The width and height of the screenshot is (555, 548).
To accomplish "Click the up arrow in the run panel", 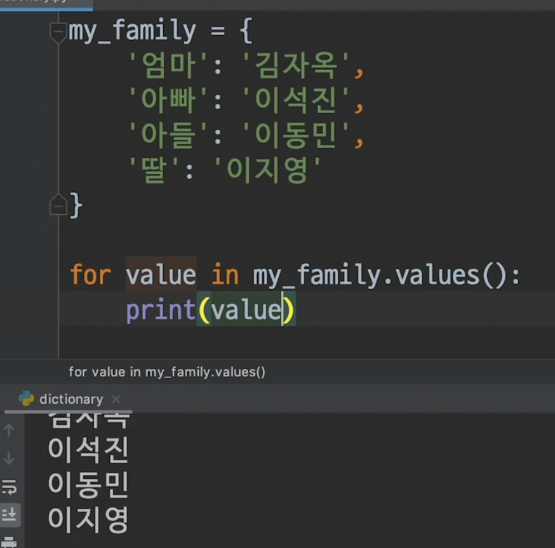I will pyautogui.click(x=9, y=430).
